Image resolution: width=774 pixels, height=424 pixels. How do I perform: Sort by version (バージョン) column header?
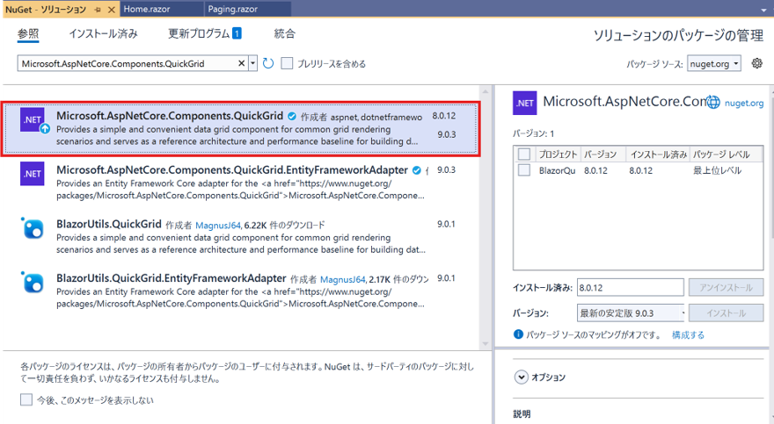tap(602, 155)
